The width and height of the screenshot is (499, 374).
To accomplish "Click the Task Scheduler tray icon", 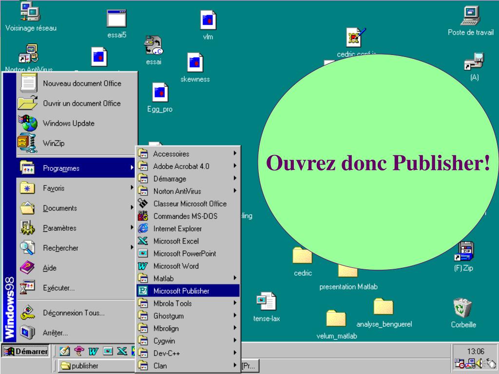I will [459, 363].
